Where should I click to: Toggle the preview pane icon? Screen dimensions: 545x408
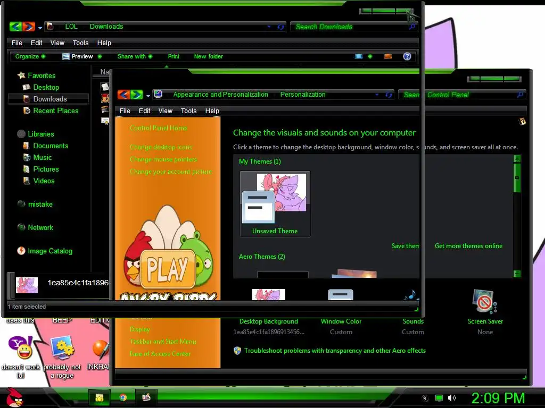tap(388, 56)
